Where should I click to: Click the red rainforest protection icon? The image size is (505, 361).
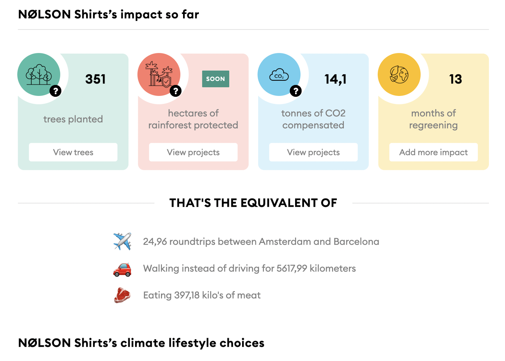point(159,74)
